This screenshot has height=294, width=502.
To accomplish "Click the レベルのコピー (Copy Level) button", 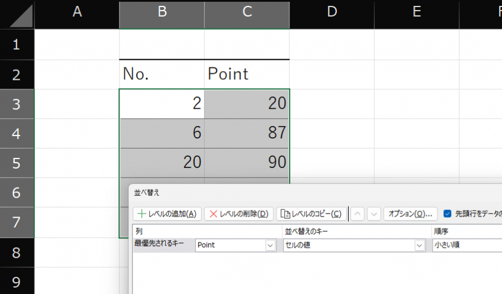I will [x=311, y=214].
